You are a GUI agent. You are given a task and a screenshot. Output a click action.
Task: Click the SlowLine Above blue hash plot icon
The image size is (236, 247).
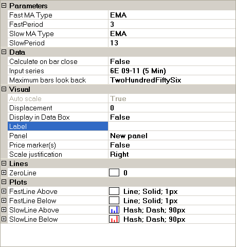pos(114,210)
